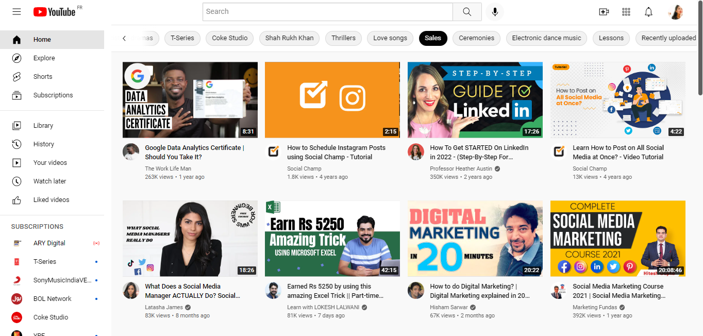Open the YouTube apps grid icon
The height and width of the screenshot is (336, 703).
[x=626, y=11]
